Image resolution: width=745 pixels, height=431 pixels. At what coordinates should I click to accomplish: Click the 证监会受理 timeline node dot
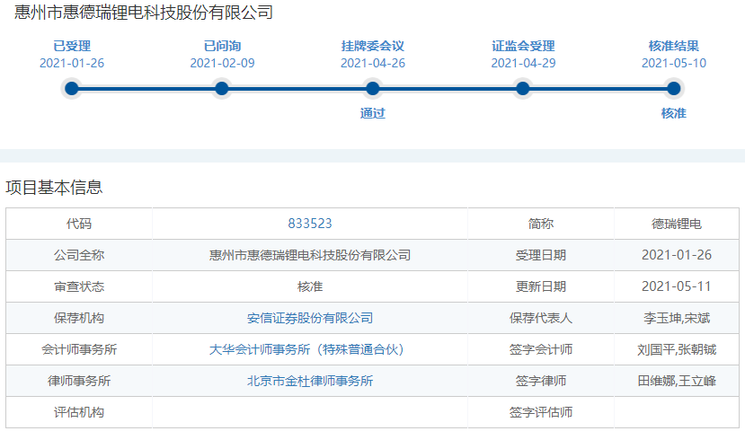(523, 88)
